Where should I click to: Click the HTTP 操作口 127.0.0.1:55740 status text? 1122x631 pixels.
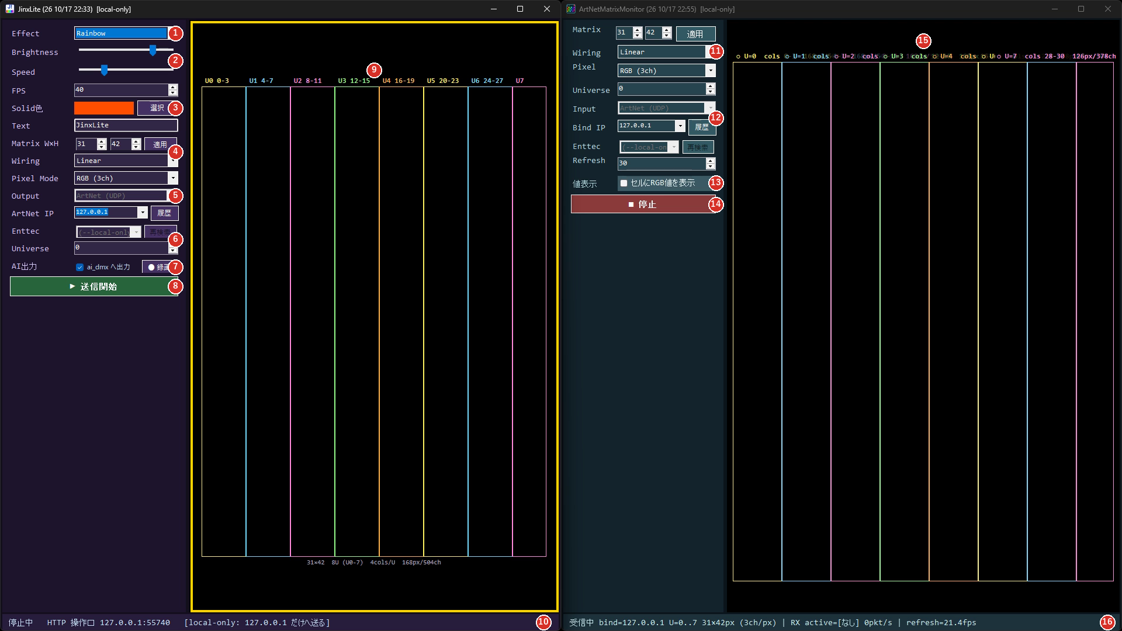pos(109,623)
